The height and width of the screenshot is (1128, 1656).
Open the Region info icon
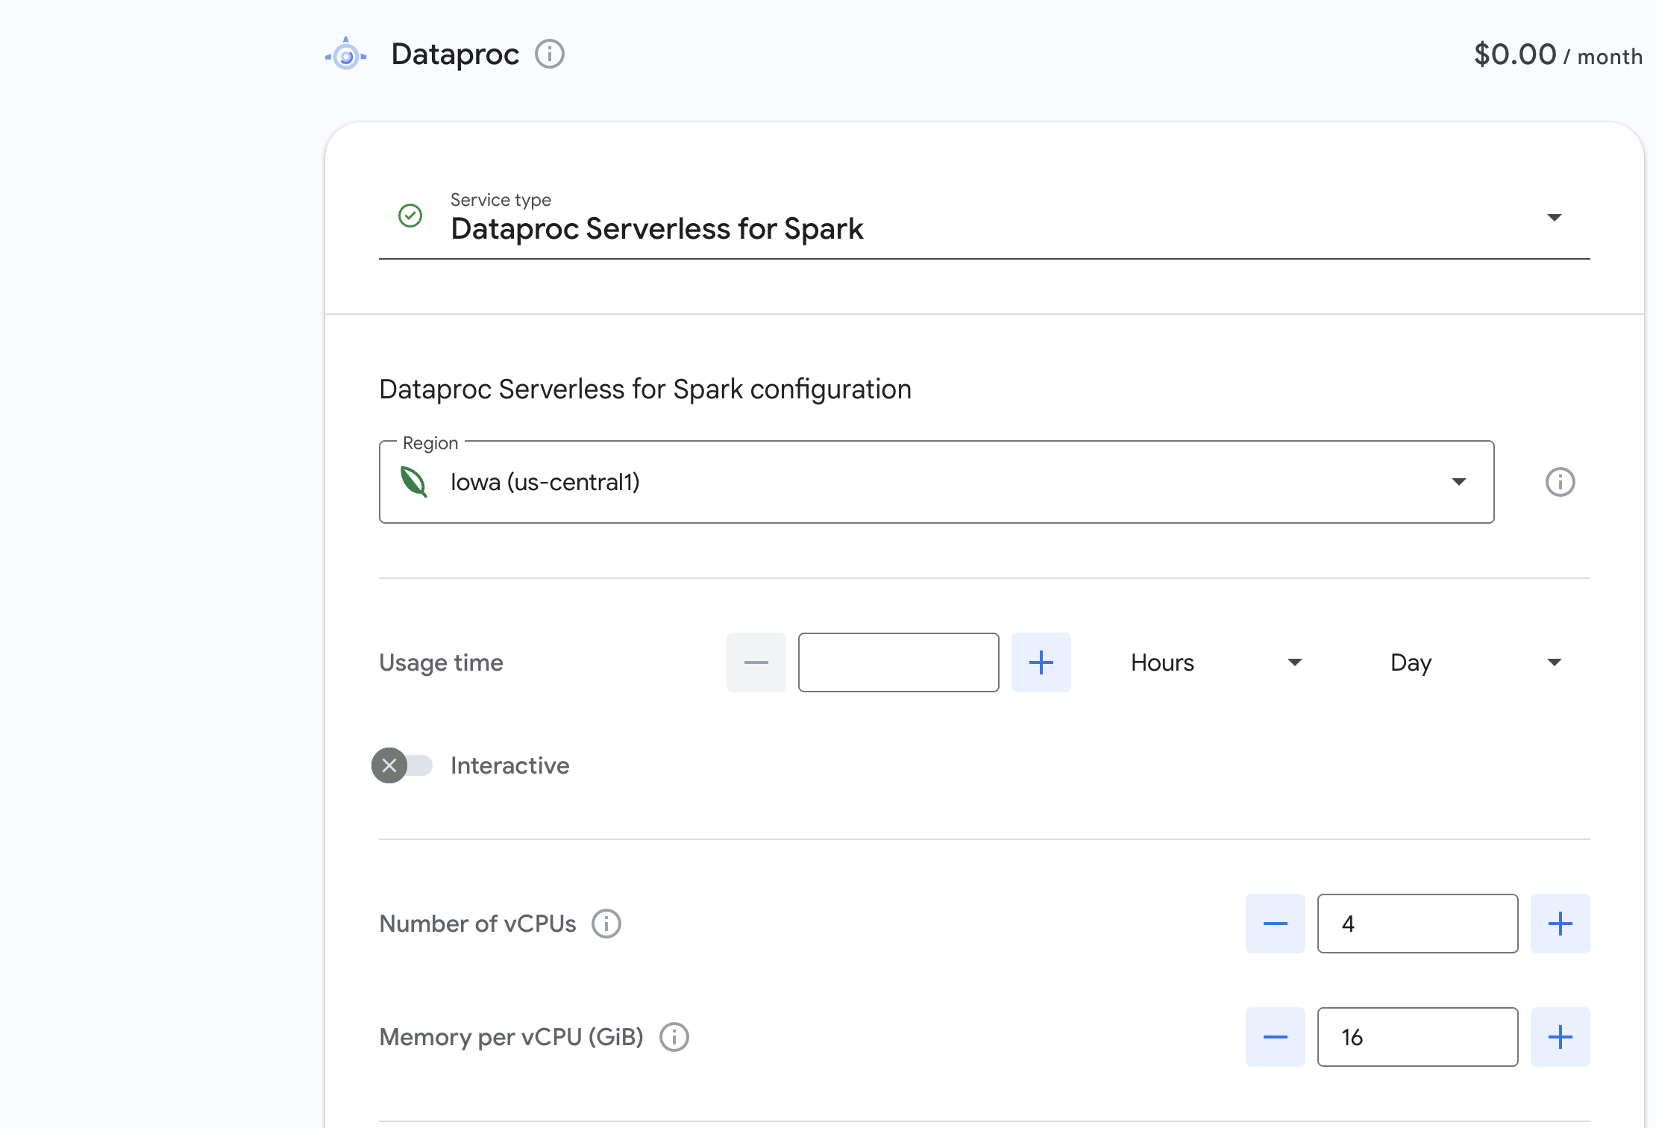coord(1560,482)
